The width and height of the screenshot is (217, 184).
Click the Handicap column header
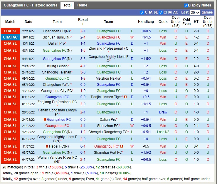click(146, 22)
